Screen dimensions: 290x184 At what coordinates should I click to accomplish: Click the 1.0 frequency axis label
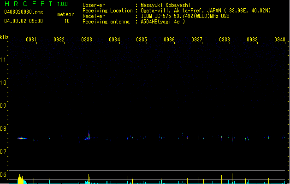click(4, 83)
